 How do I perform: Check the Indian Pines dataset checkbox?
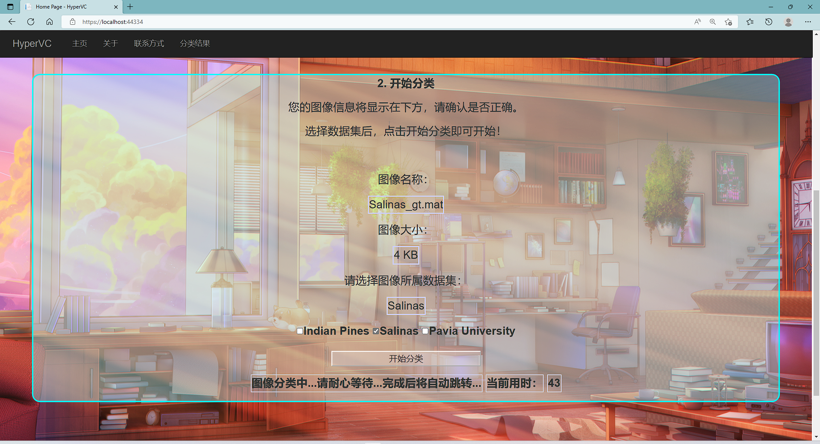tap(300, 331)
